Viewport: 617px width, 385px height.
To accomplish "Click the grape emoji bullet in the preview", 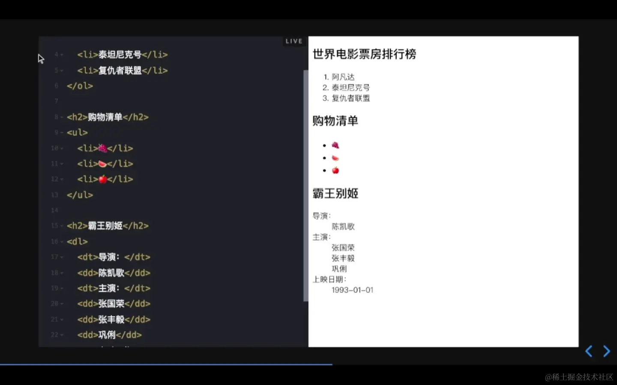I will [x=335, y=145].
